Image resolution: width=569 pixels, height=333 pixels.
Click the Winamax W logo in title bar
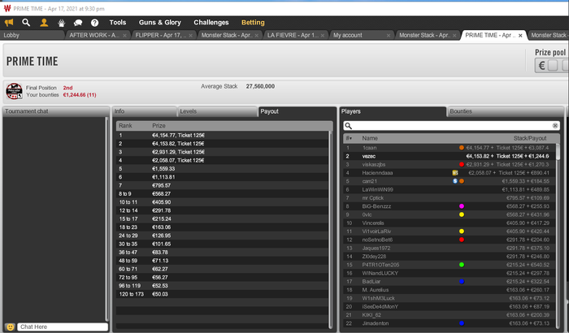point(7,8)
